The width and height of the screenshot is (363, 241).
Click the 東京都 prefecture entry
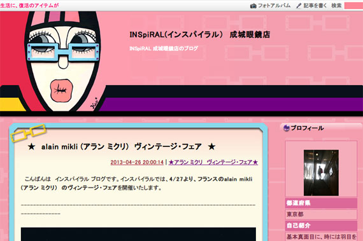coord(295,214)
